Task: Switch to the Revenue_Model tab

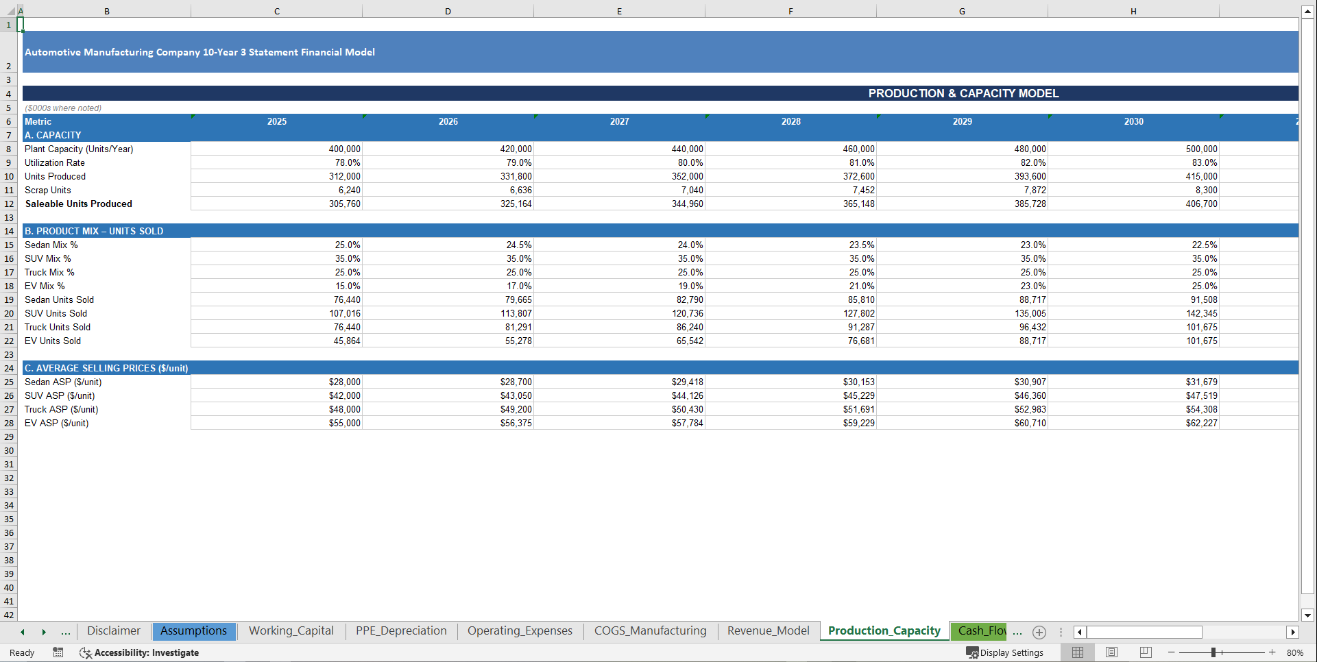Action: tap(768, 630)
